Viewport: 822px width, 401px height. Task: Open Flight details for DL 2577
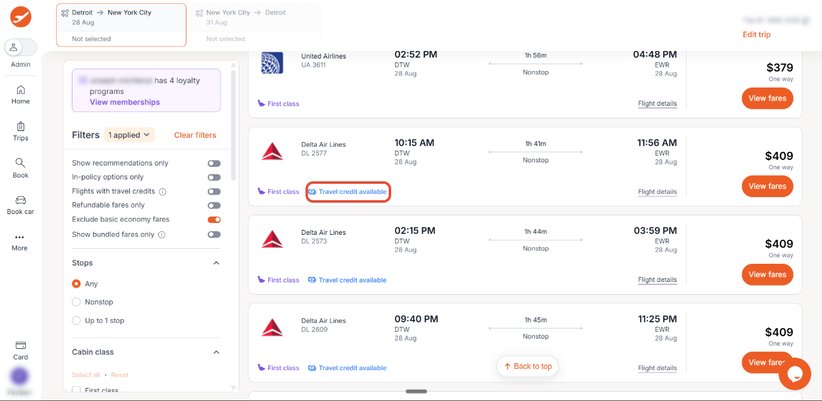click(x=658, y=192)
